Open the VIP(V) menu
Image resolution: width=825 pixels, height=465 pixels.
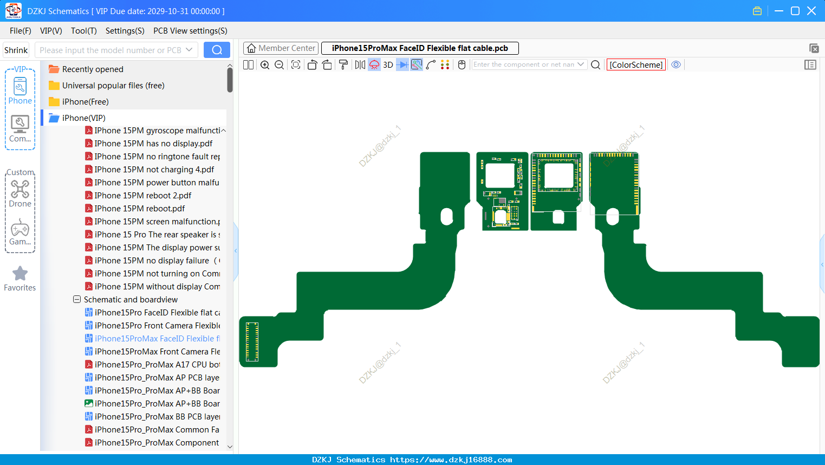click(x=51, y=31)
